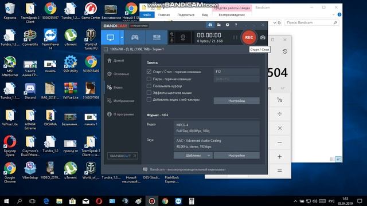Select Bandicam game recording mode
367x206 pixels.
(x=135, y=37)
